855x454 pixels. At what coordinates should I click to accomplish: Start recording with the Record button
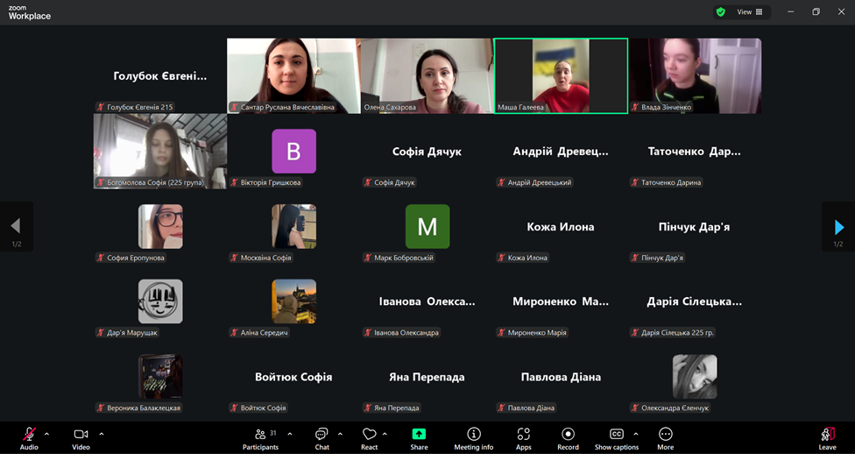(x=568, y=438)
